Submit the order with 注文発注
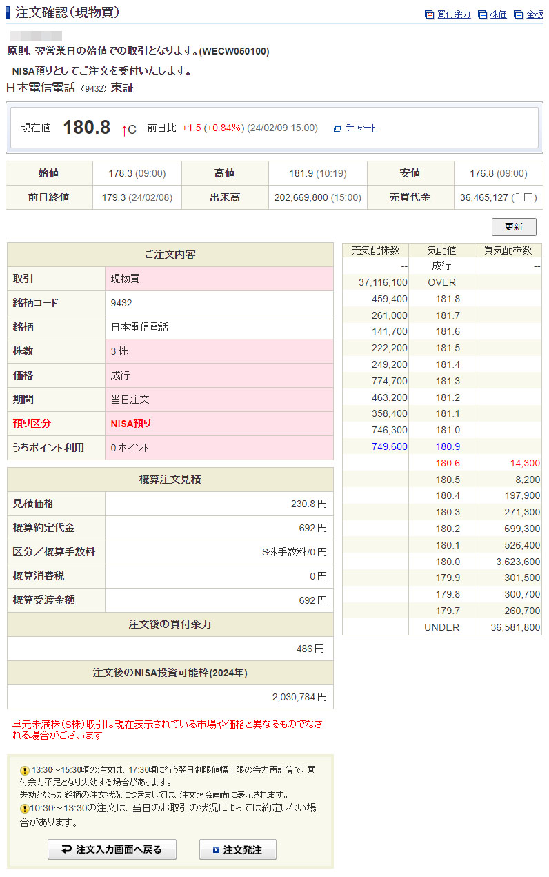 (x=238, y=849)
